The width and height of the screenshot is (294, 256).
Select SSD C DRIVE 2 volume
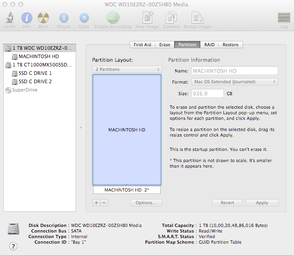39,82
